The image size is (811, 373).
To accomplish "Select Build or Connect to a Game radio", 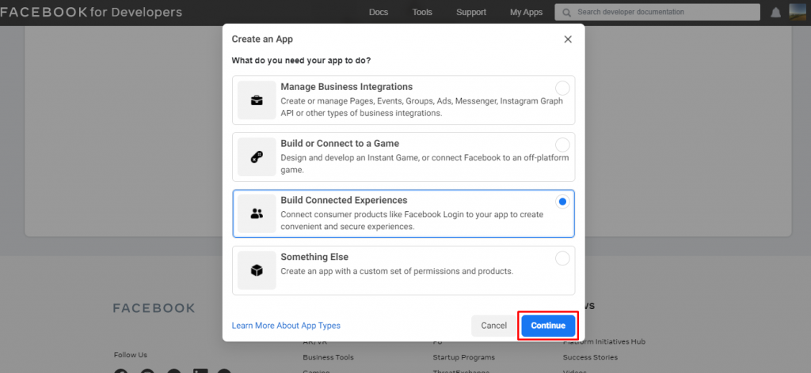I will 562,145.
